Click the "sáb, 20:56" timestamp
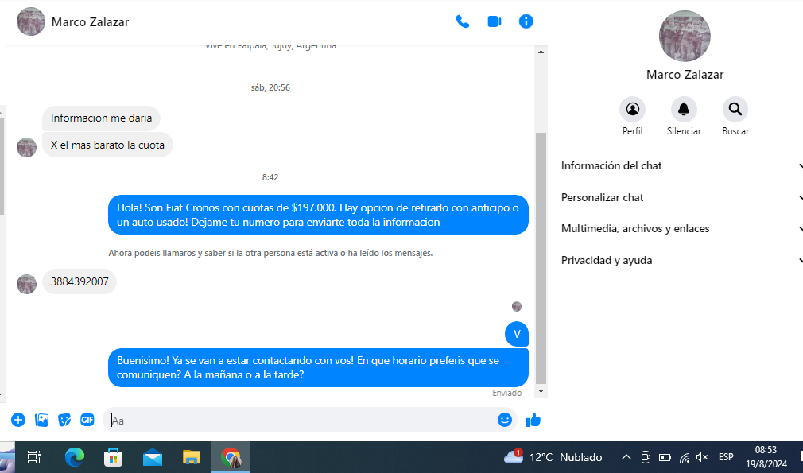803x473 pixels. tap(270, 87)
